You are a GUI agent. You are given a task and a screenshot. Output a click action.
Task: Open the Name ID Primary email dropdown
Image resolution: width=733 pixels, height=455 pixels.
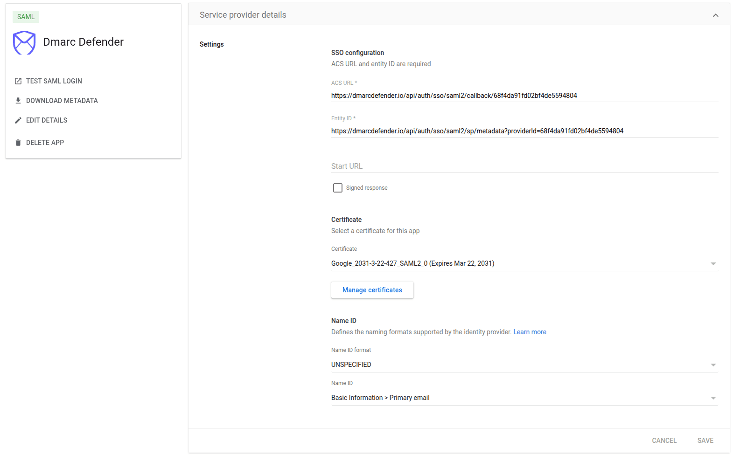[524, 398]
